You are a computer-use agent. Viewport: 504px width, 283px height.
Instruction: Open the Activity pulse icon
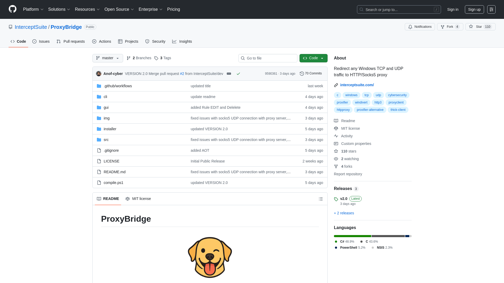[x=336, y=136]
